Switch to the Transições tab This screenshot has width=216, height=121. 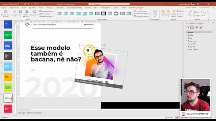pos(50,8)
